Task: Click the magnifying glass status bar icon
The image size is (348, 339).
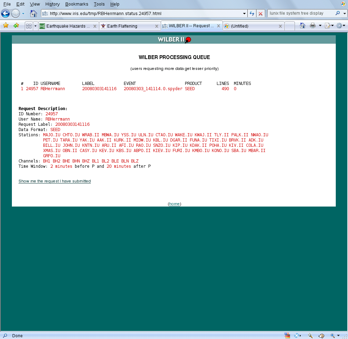Action: [x=310, y=336]
